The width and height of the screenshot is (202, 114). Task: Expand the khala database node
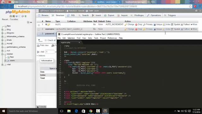click(2, 40)
